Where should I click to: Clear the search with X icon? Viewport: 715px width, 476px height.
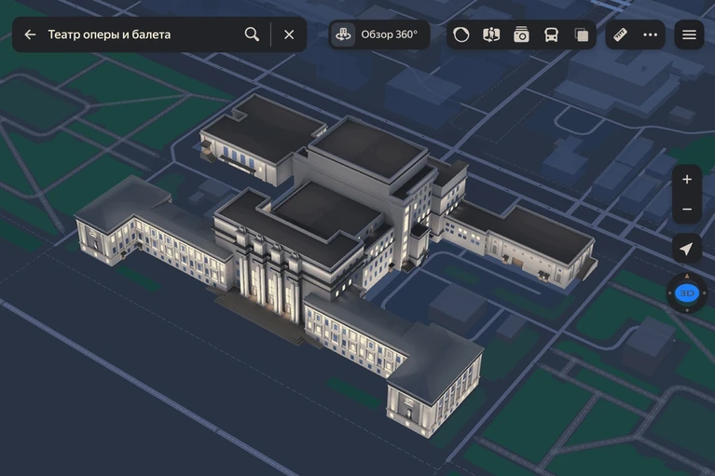coord(289,34)
